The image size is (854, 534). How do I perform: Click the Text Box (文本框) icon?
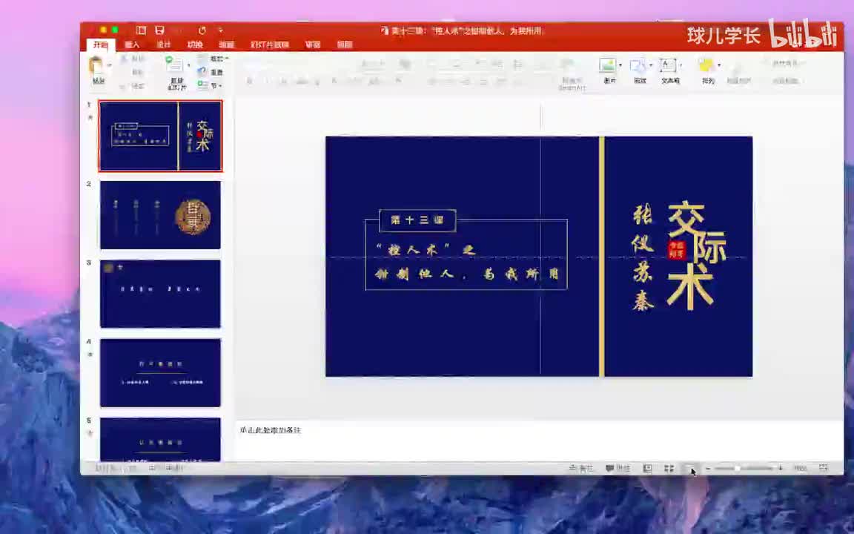[x=668, y=65]
